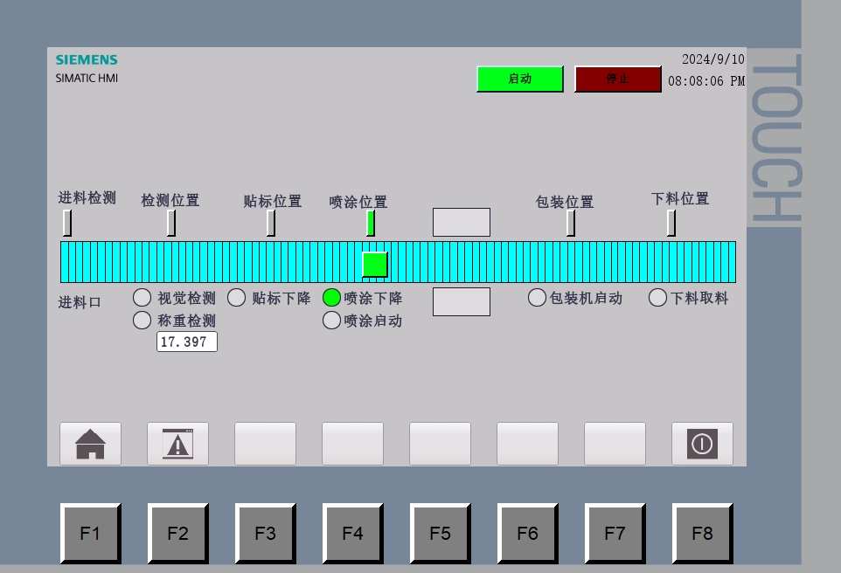This screenshot has height=573, width=841.
Task: Click the green 启动 start button
Action: click(x=520, y=79)
